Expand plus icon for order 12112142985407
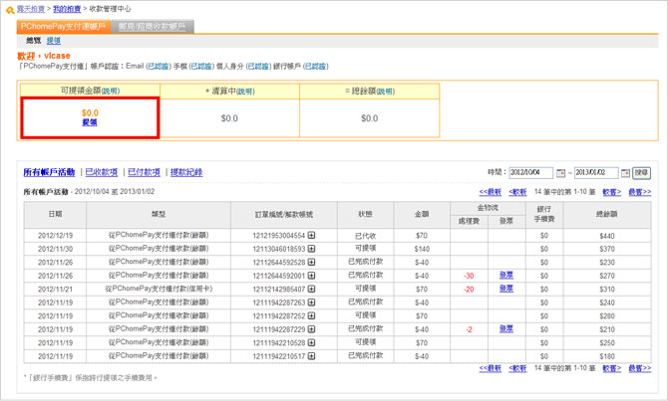The width and height of the screenshot is (668, 401). (x=312, y=289)
